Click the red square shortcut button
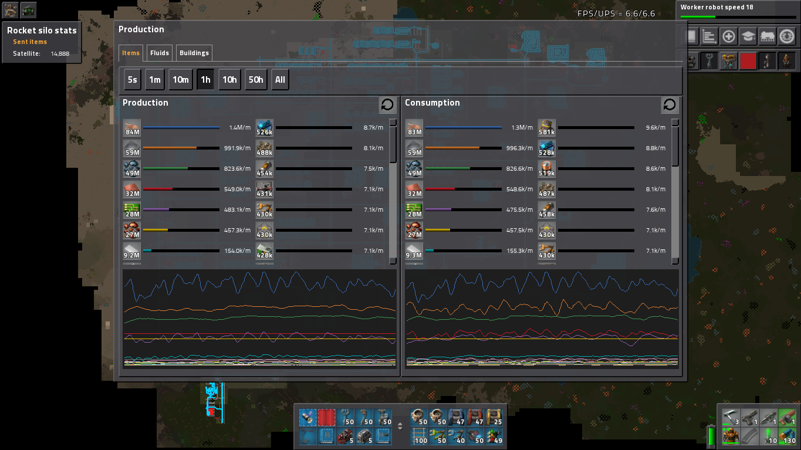This screenshot has height=450, width=801. (748, 61)
